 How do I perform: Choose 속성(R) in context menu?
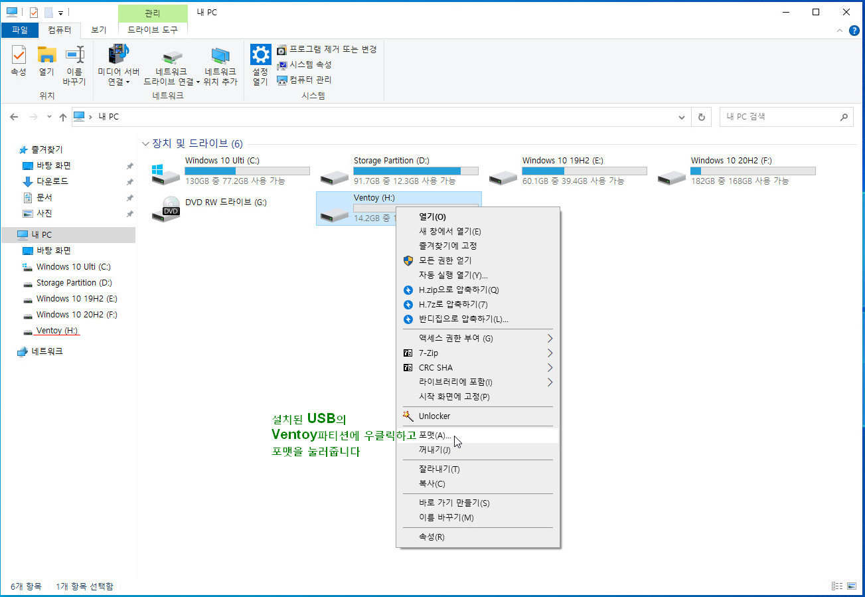478,537
